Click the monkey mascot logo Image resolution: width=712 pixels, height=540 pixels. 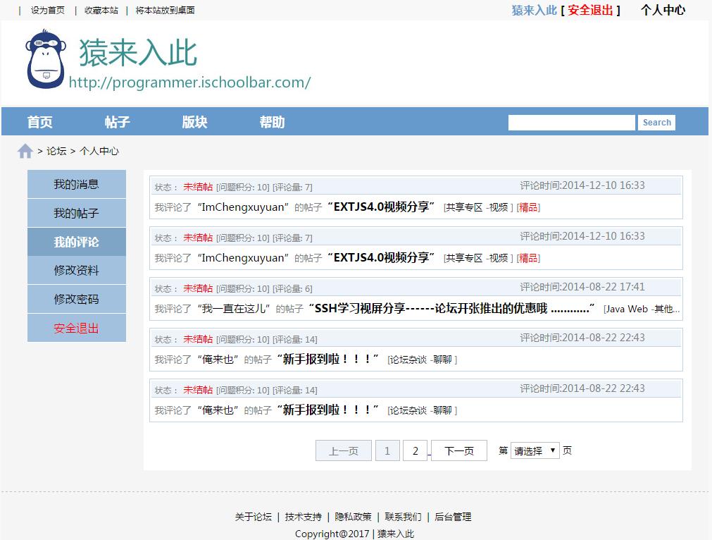[45, 60]
